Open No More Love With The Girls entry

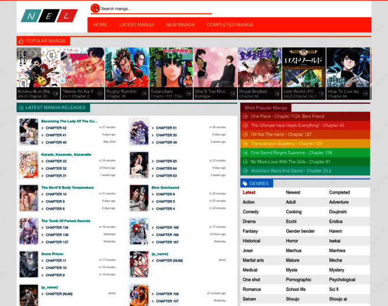tap(290, 162)
